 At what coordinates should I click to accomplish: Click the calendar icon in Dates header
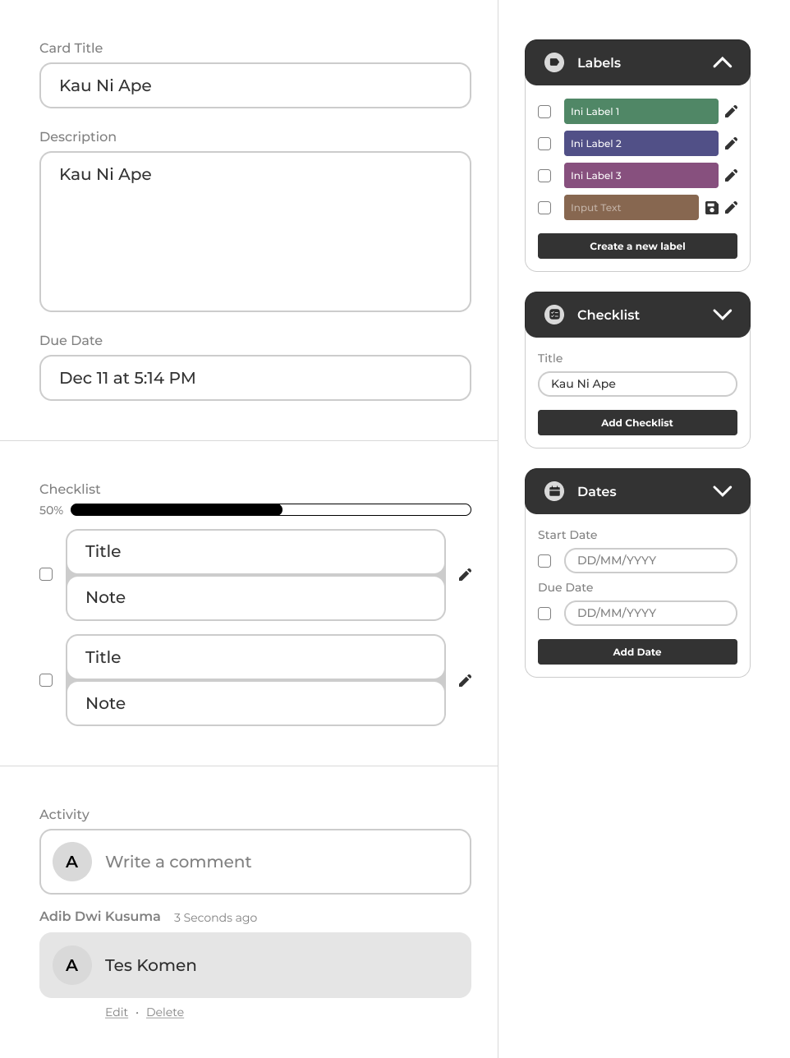point(554,491)
